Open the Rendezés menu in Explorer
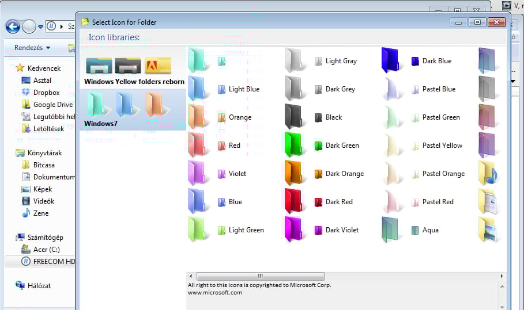The image size is (524, 310). coord(32,48)
